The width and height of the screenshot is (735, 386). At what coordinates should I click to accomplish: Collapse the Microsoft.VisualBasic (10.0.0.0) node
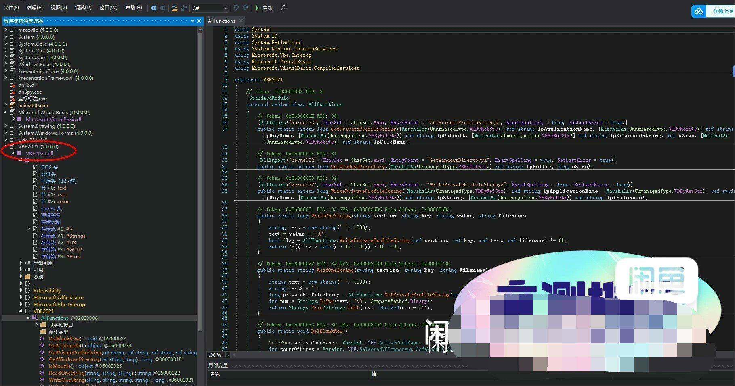[6, 112]
